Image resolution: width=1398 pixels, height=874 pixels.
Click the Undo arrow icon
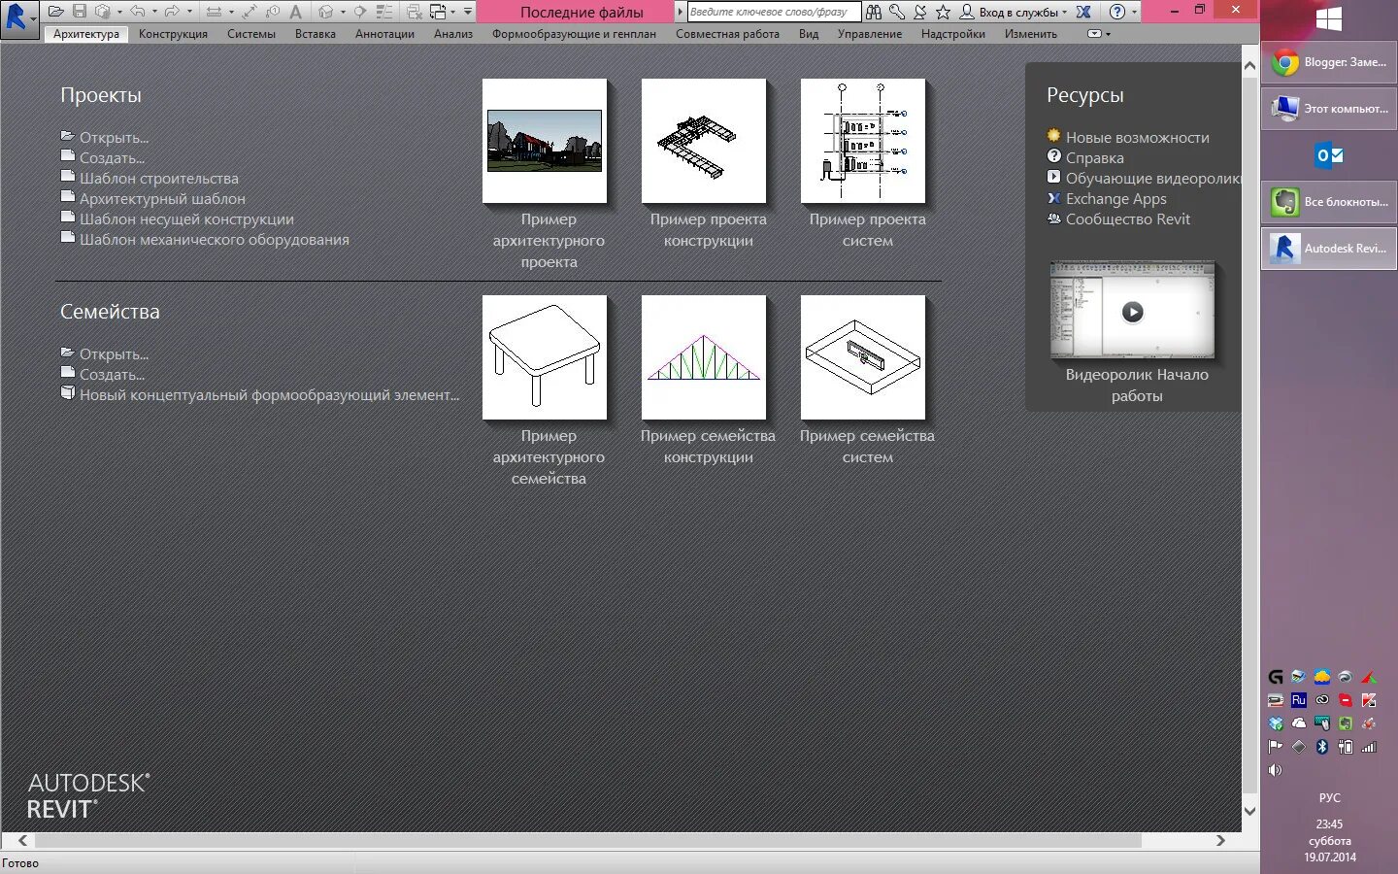coord(137,10)
